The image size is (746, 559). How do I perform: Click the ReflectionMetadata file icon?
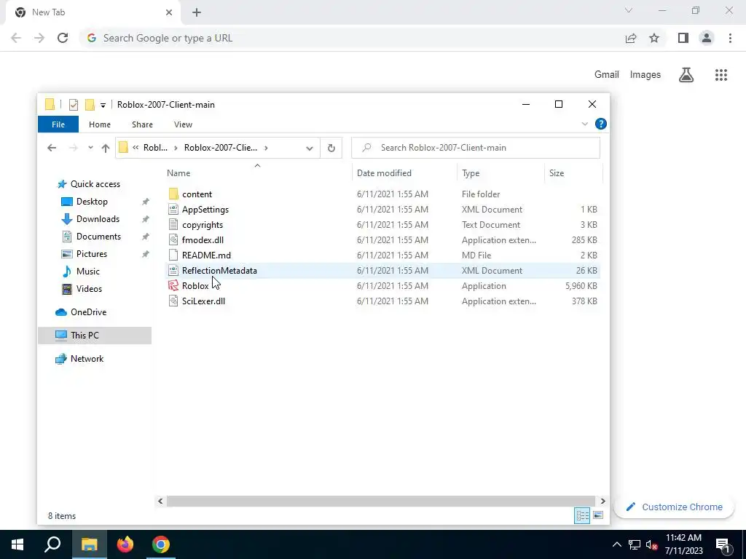[173, 271]
